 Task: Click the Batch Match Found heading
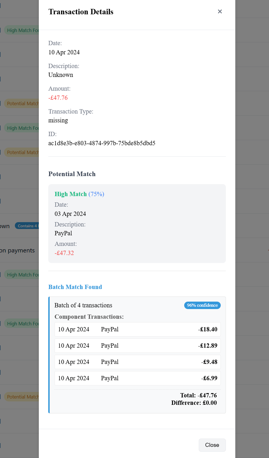[75, 287]
